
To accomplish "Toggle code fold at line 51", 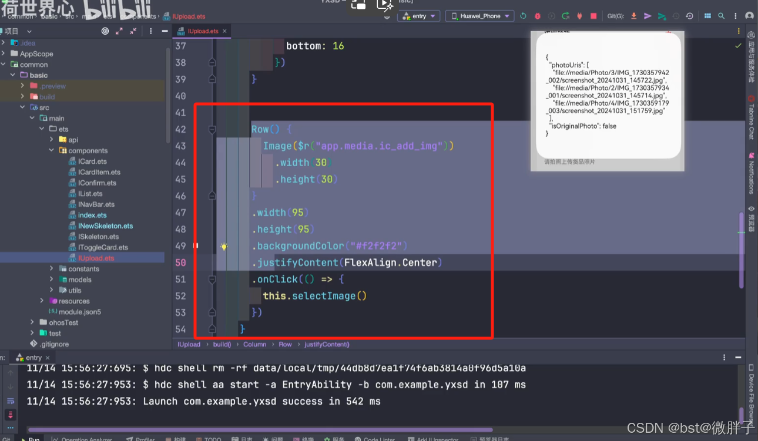I will pos(212,280).
